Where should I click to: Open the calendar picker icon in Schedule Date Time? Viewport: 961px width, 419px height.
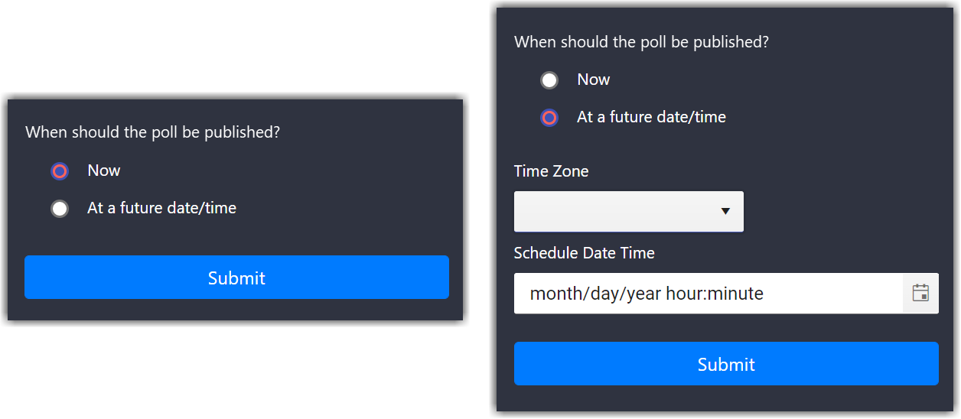[920, 294]
